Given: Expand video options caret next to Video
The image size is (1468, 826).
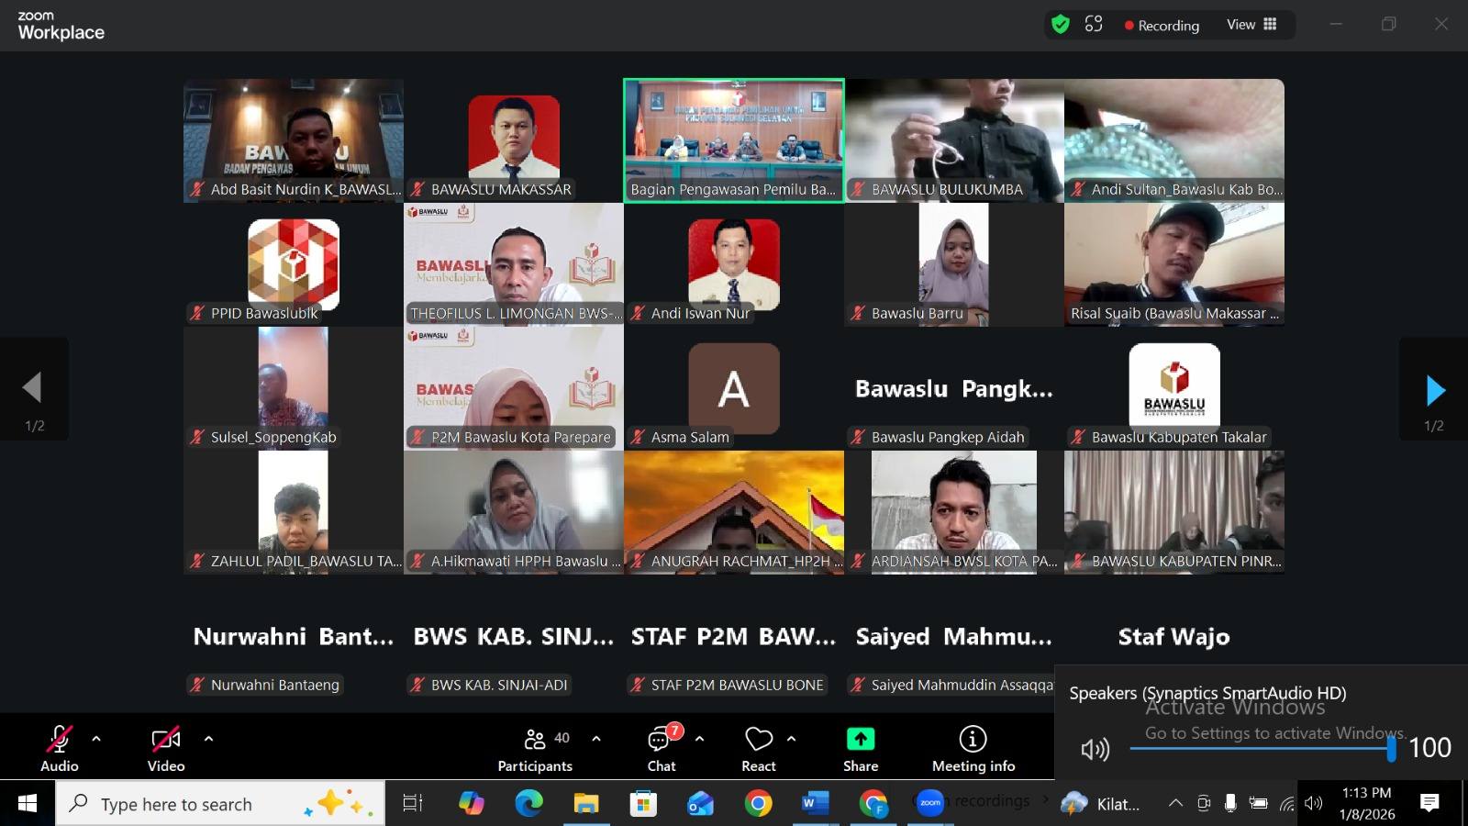Looking at the screenshot, I should tap(208, 739).
